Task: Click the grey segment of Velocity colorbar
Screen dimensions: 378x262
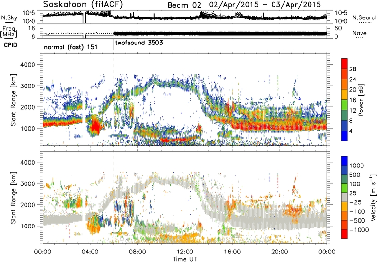Action: tap(344, 197)
